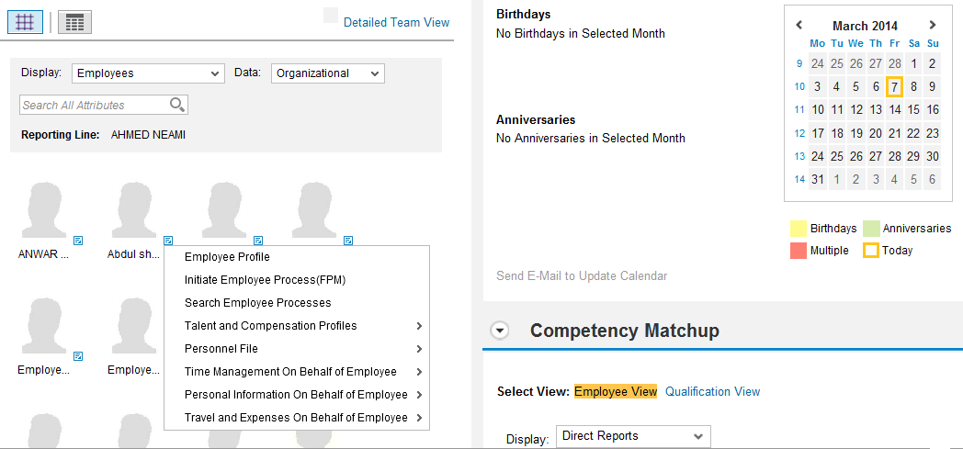Switch to Qualification View
The image size is (963, 449).
[x=712, y=391]
